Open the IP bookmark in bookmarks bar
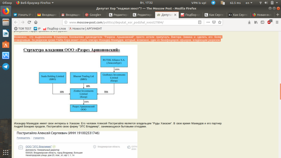The width and height of the screenshot is (281, 158). click(x=37, y=28)
